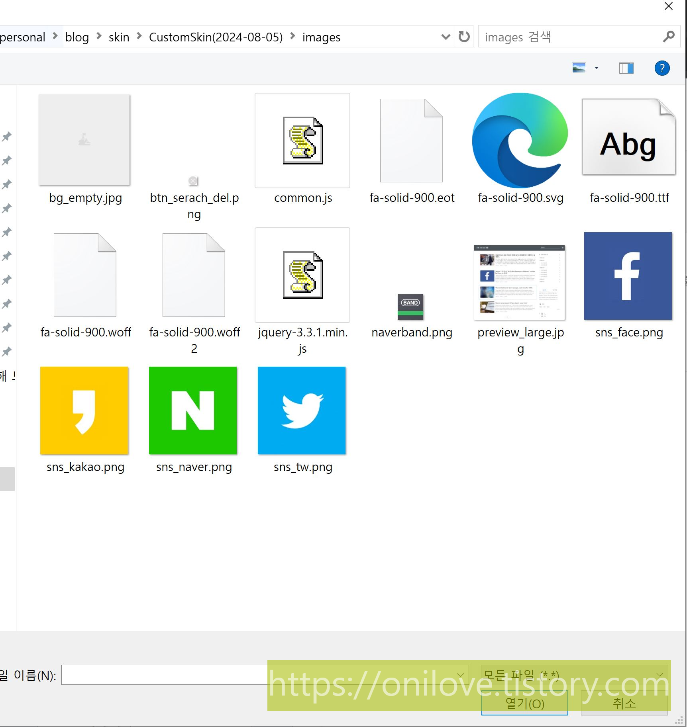The image size is (687, 727).
Task: Select the sns_naver.png green N thumbnail
Action: tap(193, 410)
